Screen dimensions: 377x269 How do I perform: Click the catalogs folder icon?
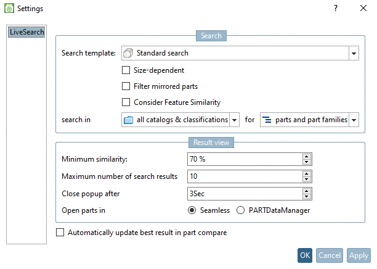point(128,120)
